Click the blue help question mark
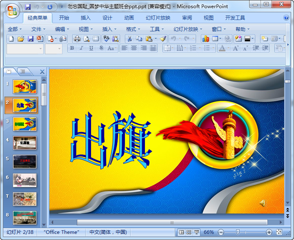Image resolution: width=294 pixels, height=240 pixels. tap(286, 18)
